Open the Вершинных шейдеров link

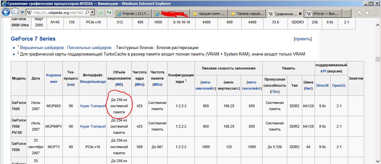pos(43,47)
